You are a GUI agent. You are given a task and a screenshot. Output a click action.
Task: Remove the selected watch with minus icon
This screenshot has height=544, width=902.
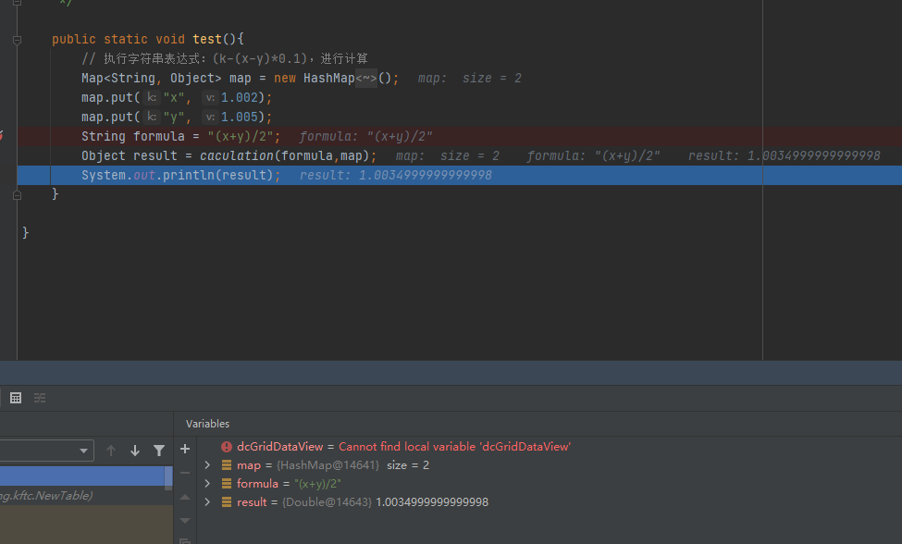185,473
